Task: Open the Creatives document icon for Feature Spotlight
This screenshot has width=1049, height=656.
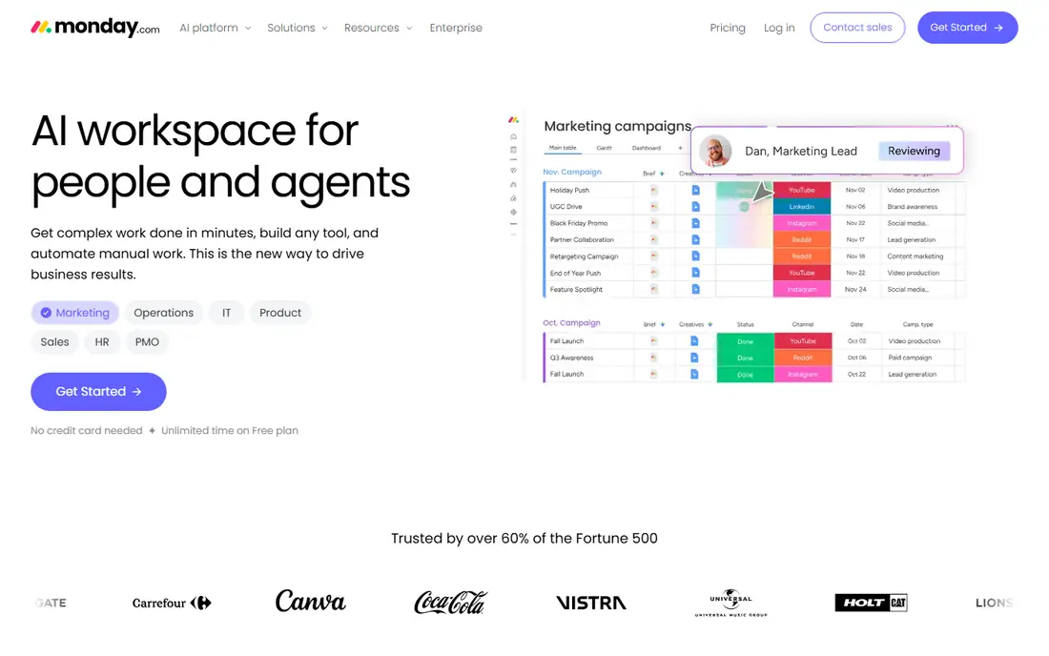Action: 695,290
